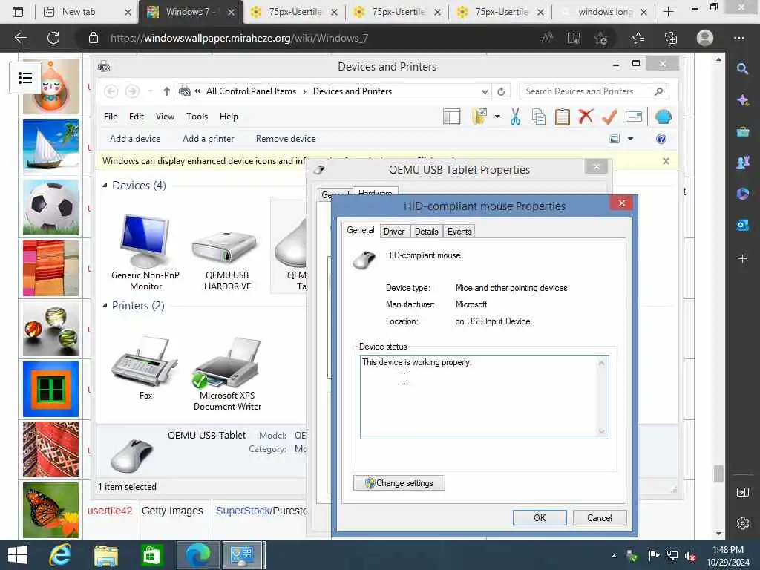Click the Copy icon in Devices toolbar
This screenshot has height=570, width=760.
[x=539, y=117]
